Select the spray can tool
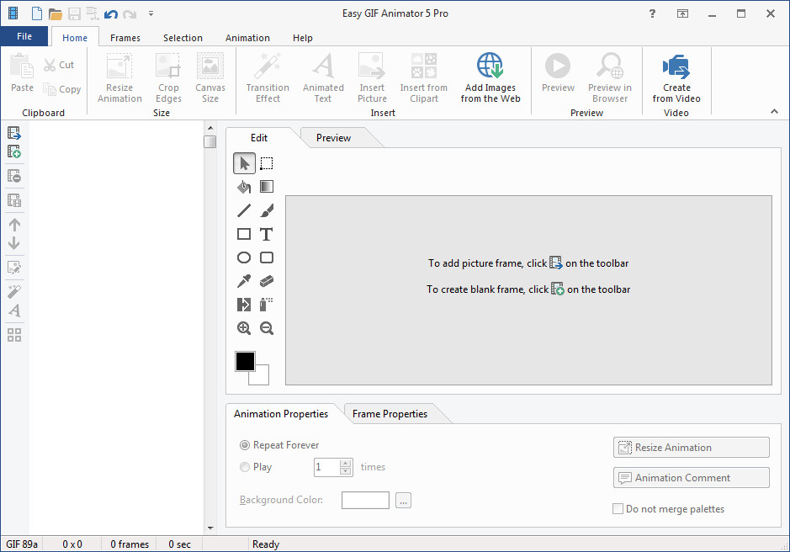This screenshot has width=790, height=552. click(x=267, y=305)
